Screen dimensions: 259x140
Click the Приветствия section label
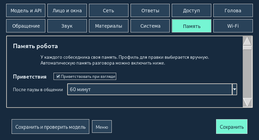30,76
